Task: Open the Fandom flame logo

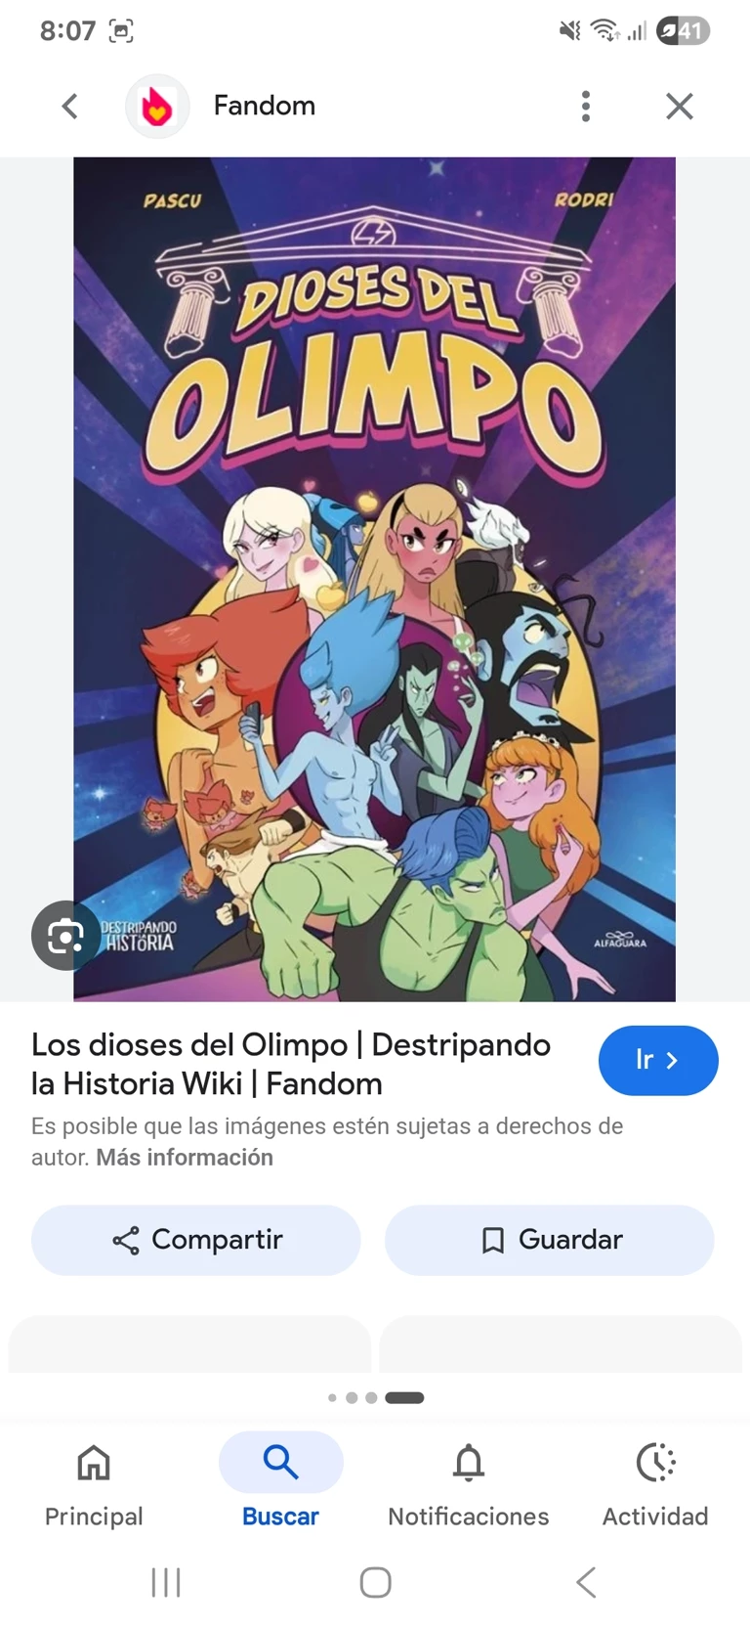Action: click(157, 106)
